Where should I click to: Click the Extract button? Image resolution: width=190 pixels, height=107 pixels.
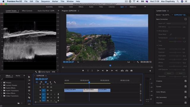click(127, 71)
